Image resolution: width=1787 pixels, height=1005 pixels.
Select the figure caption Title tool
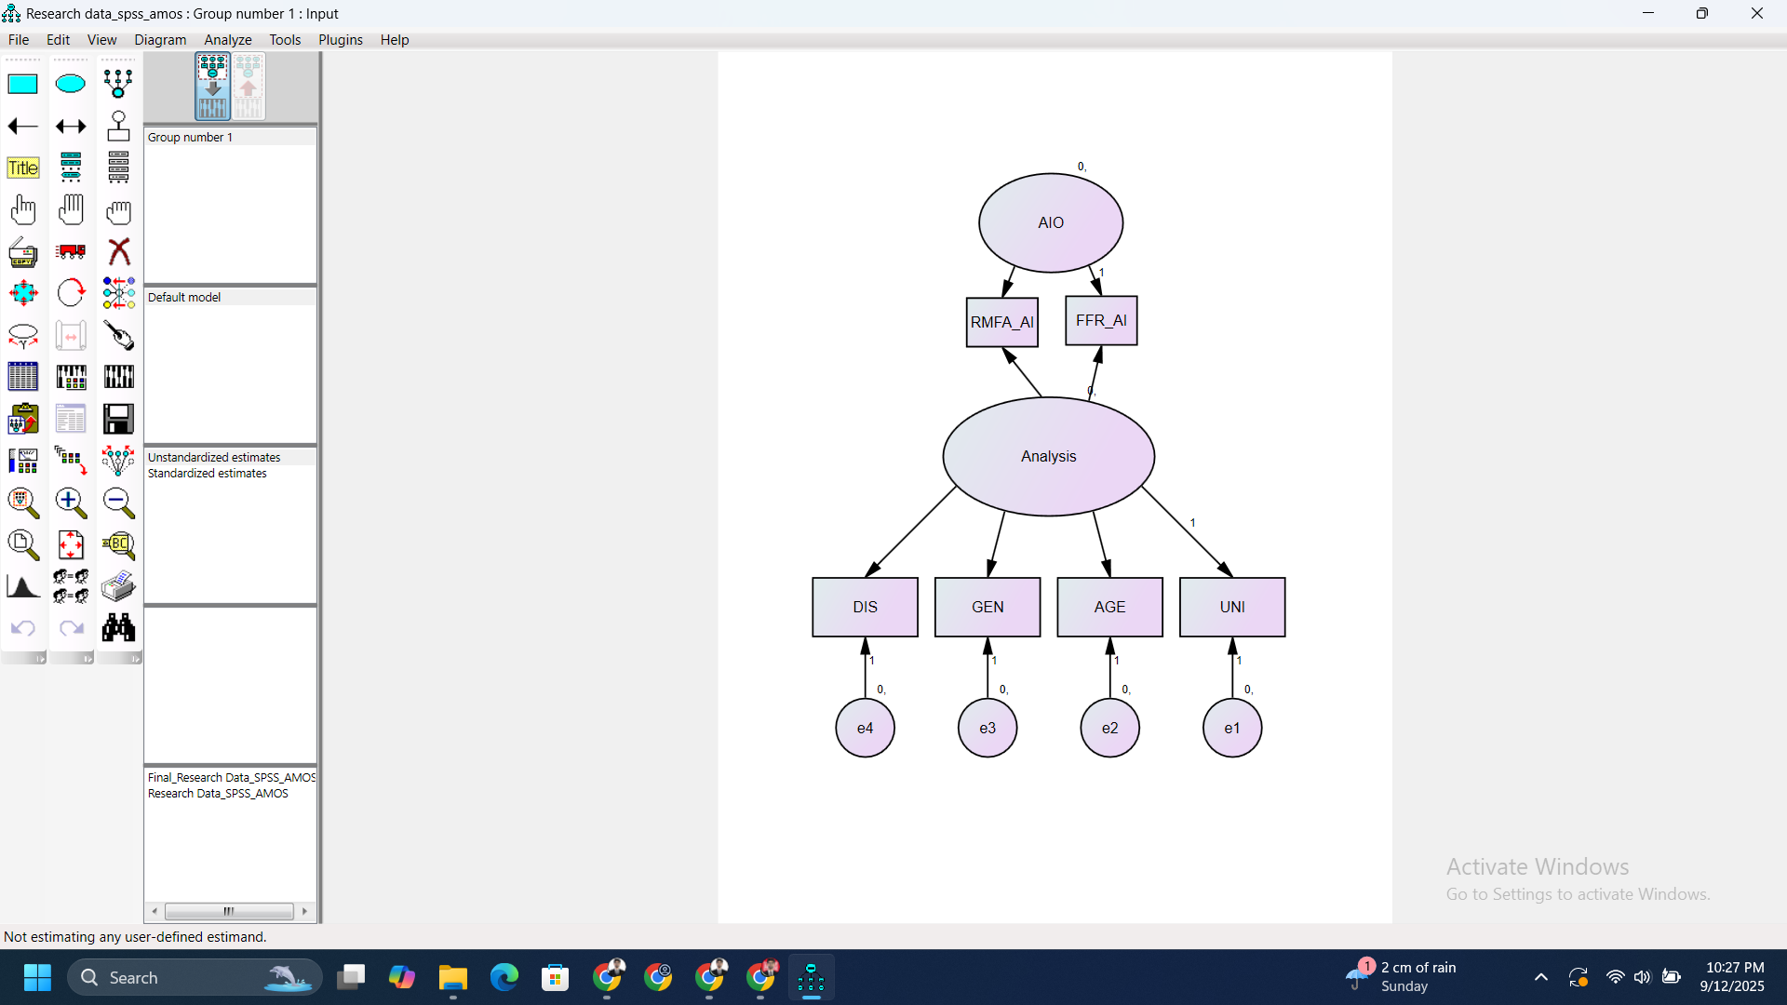tap(23, 167)
